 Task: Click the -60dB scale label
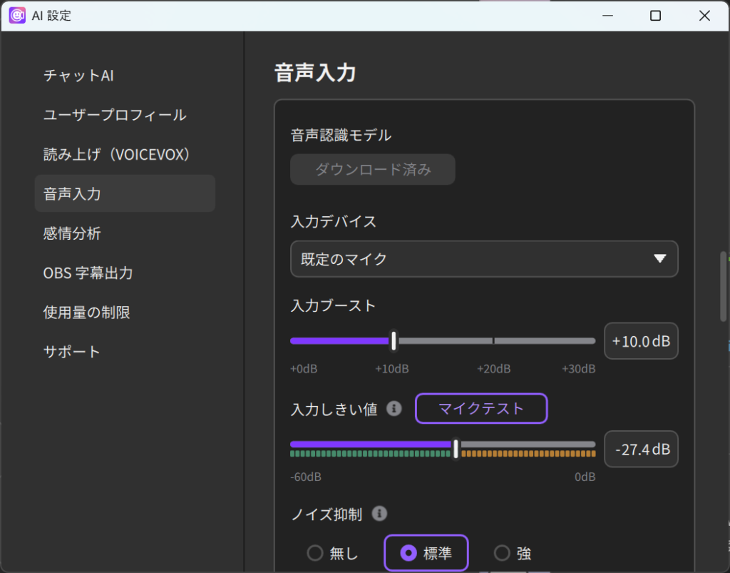305,477
